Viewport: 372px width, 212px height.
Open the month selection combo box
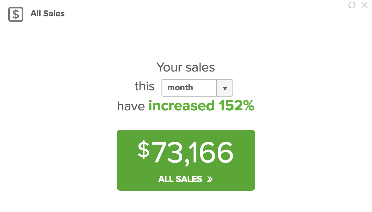click(x=197, y=88)
